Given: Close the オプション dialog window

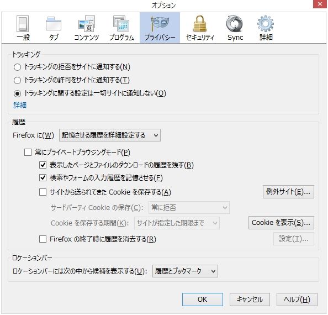Looking at the screenshot, I should click(x=320, y=4).
